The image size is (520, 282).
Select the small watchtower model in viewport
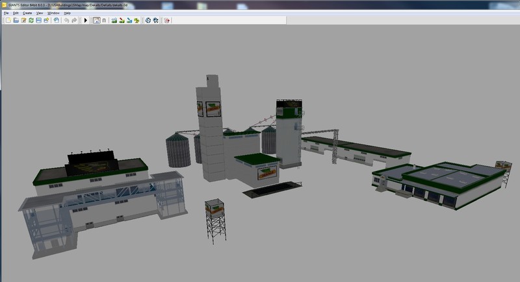(214, 220)
